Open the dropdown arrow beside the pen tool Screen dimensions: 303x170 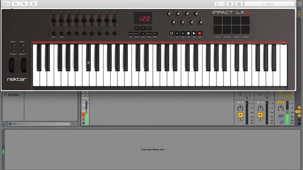click(223, 4)
